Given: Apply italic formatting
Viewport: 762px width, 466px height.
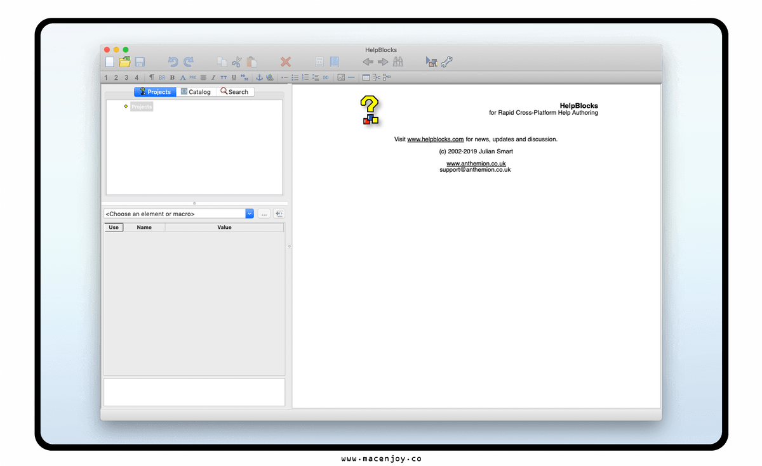Looking at the screenshot, I should (213, 77).
